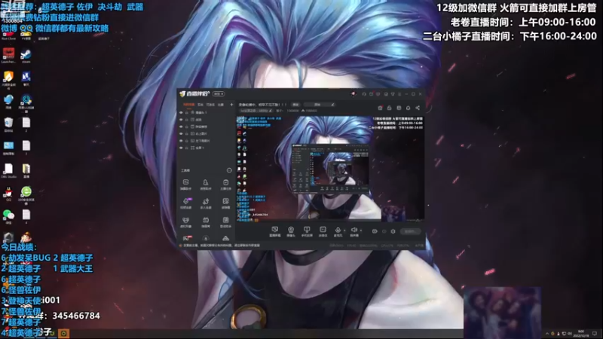Expand the speaker options arrow
Image resolution: width=603 pixels, height=339 pixels.
pyautogui.click(x=361, y=231)
